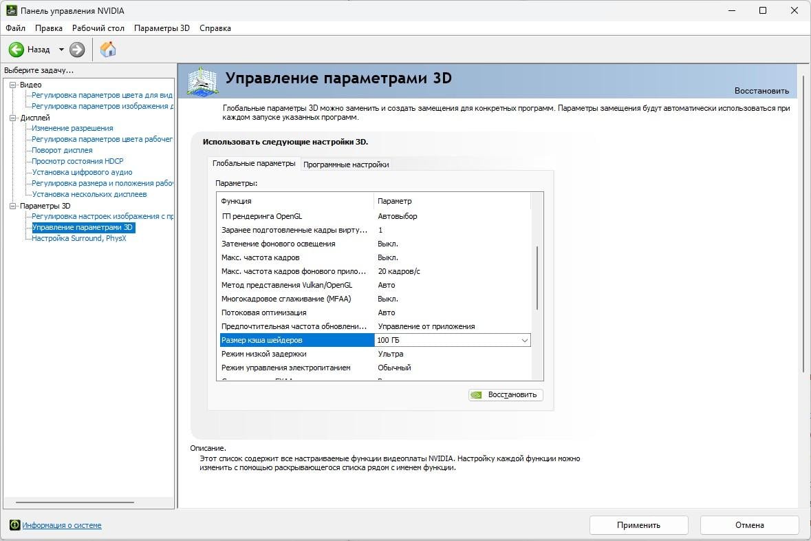
Task: Click the grey Forward arrow icon
Action: tap(77, 50)
